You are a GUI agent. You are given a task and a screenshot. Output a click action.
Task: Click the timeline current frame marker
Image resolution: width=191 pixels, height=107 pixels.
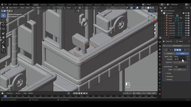click(x=5, y=96)
